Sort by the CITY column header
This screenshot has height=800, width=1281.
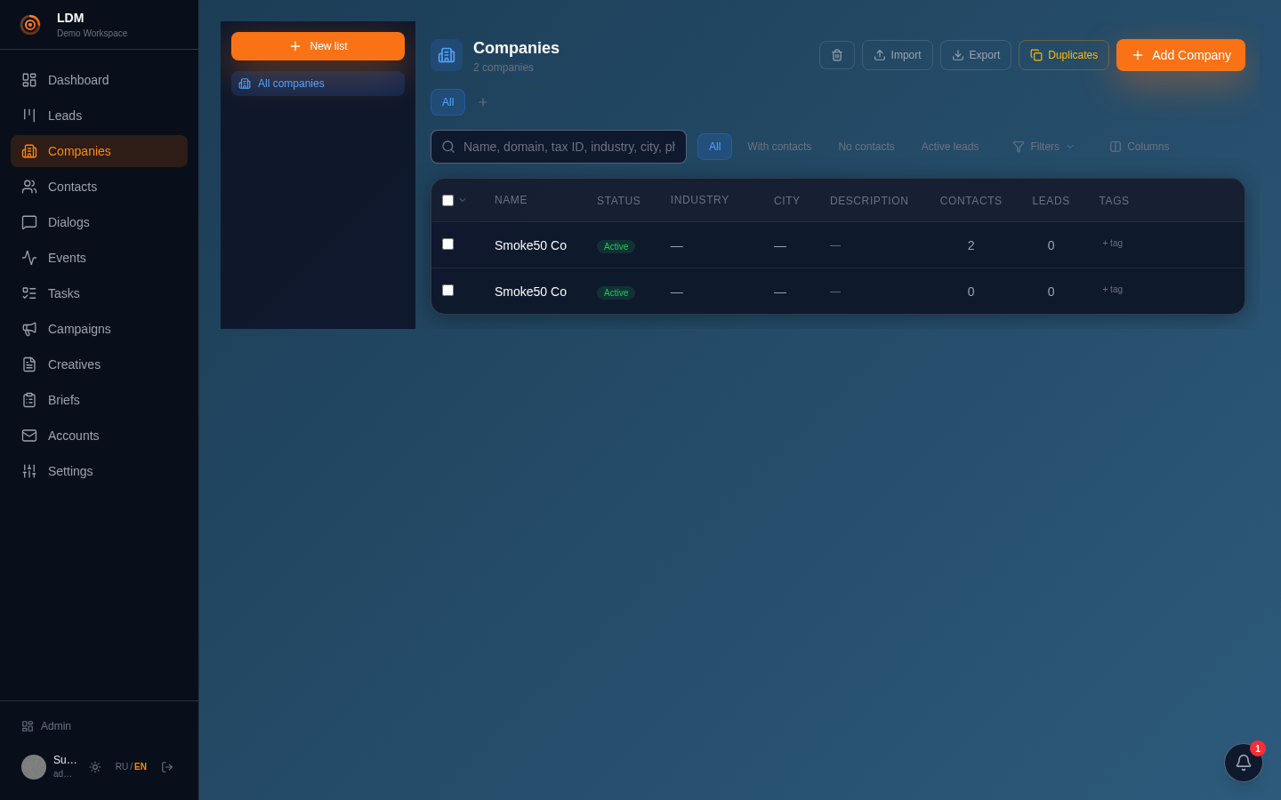(x=786, y=201)
